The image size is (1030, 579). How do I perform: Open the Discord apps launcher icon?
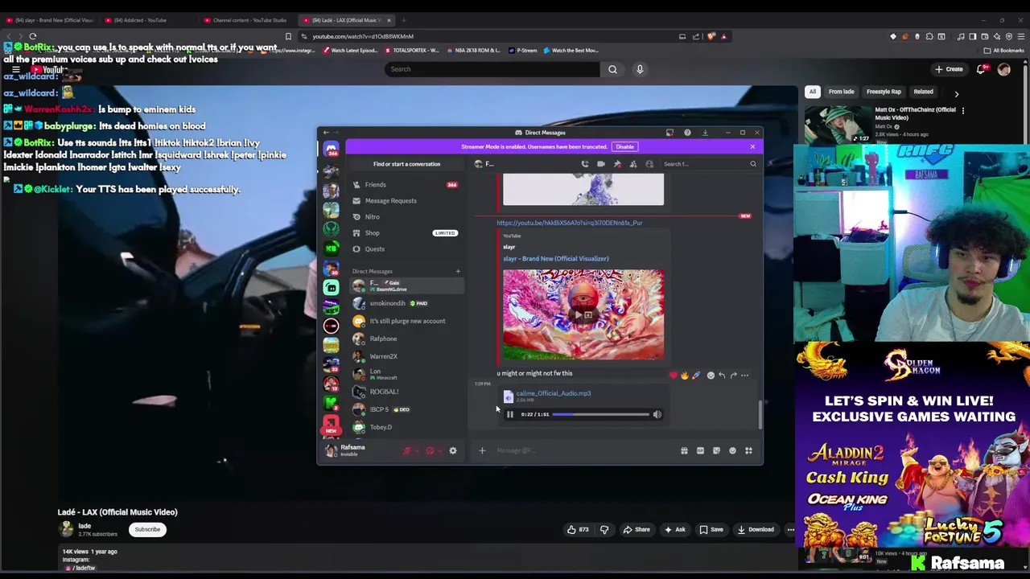(x=748, y=451)
